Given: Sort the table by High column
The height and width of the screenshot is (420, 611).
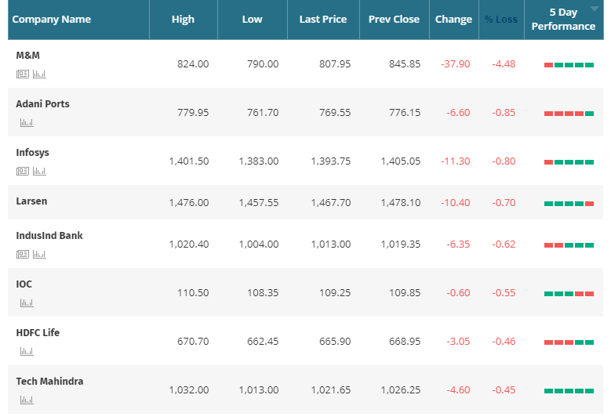Looking at the screenshot, I should pos(183,20).
